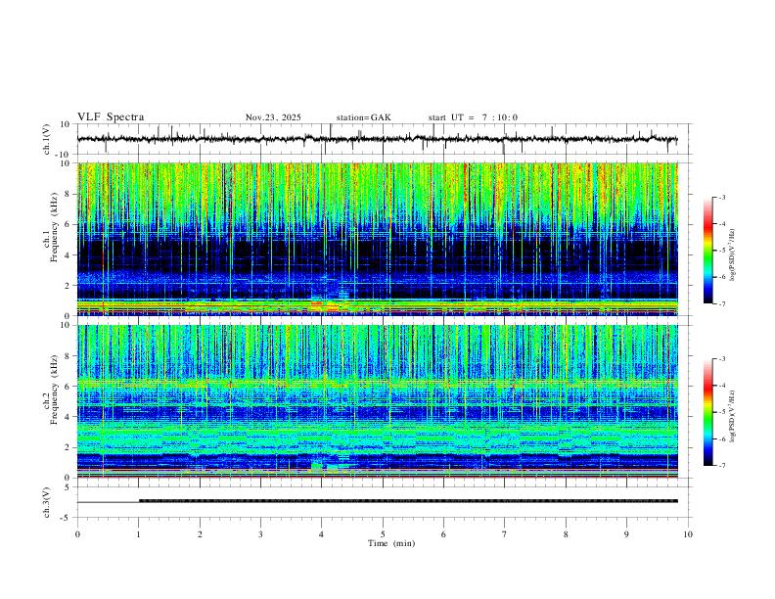Click the ch.2 spectrogram panel
Image resolution: width=775 pixels, height=599 pixels.
pyautogui.click(x=378, y=401)
